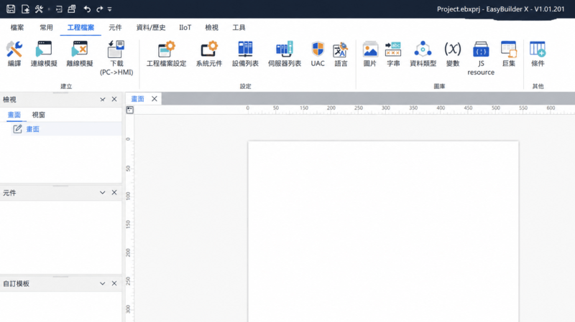Switch to the 檢視 ribbon tab
This screenshot has width=575, height=322.
click(x=211, y=27)
